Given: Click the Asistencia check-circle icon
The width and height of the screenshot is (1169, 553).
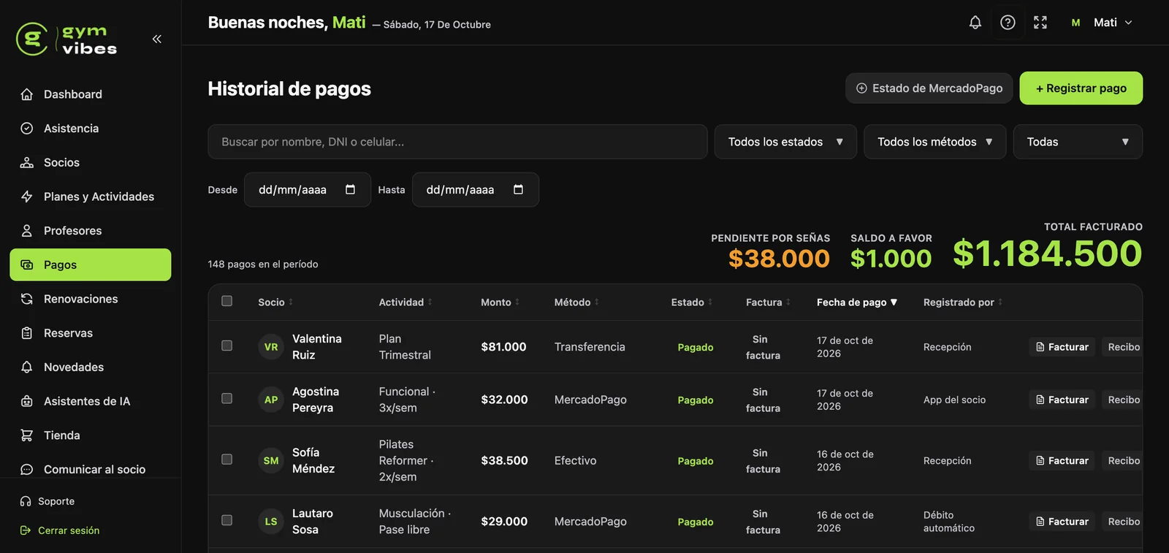Looking at the screenshot, I should (x=27, y=129).
